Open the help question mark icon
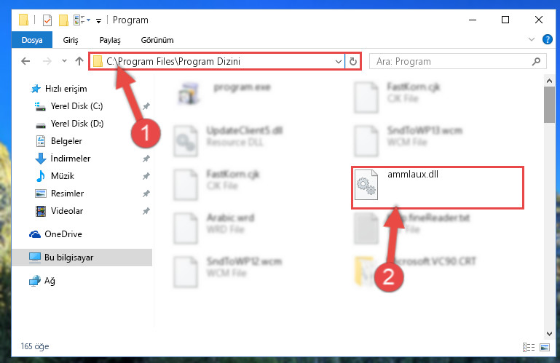The height and width of the screenshot is (363, 560). click(547, 39)
